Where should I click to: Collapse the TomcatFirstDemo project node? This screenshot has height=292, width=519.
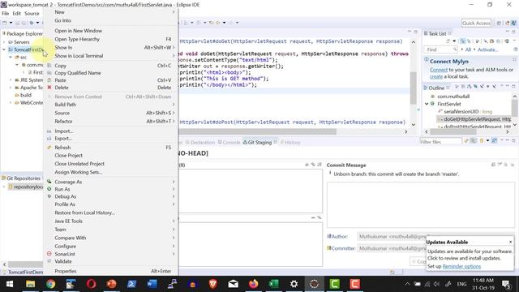coord(4,49)
